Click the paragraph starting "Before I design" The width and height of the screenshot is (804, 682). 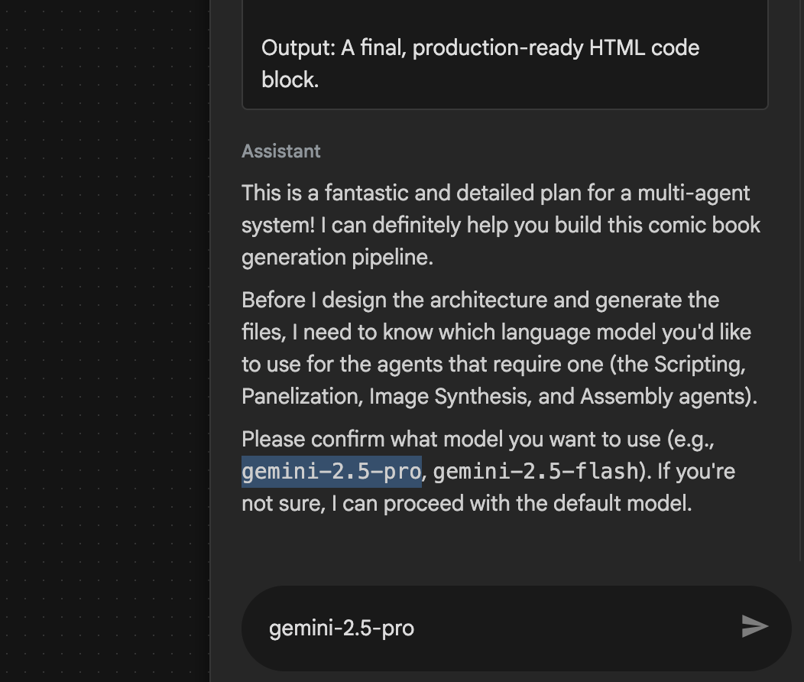[x=497, y=348]
